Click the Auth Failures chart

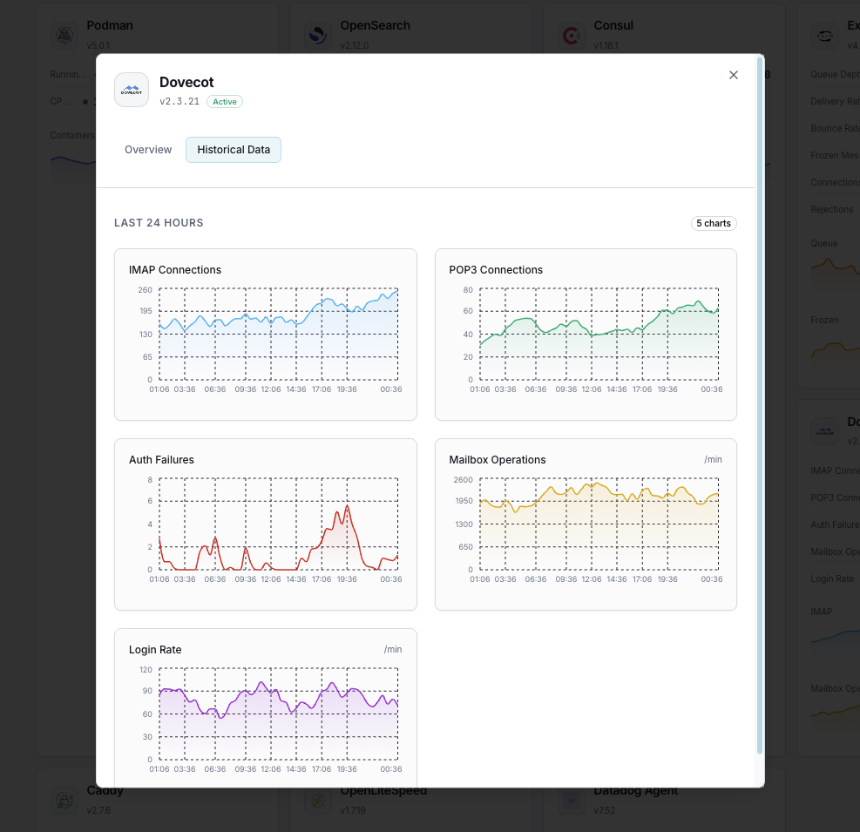[267, 524]
